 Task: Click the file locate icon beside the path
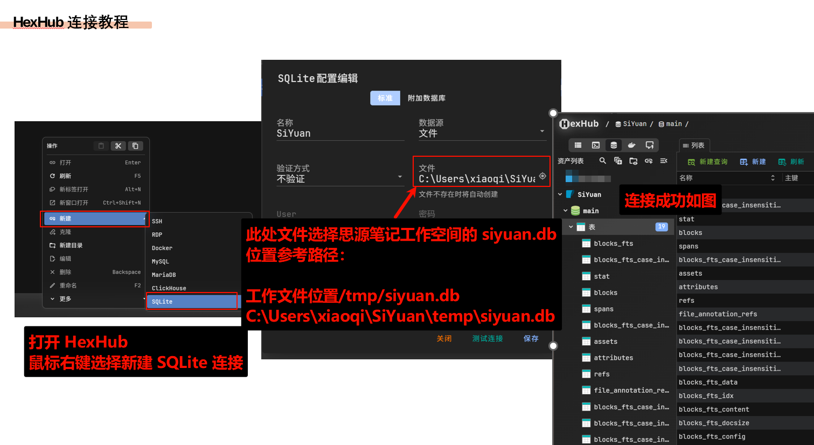542,176
